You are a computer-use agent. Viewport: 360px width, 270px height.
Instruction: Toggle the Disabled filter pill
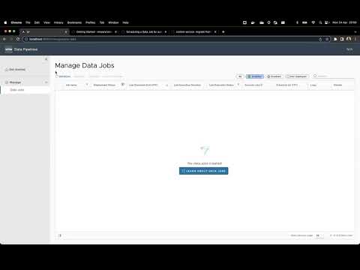point(274,76)
